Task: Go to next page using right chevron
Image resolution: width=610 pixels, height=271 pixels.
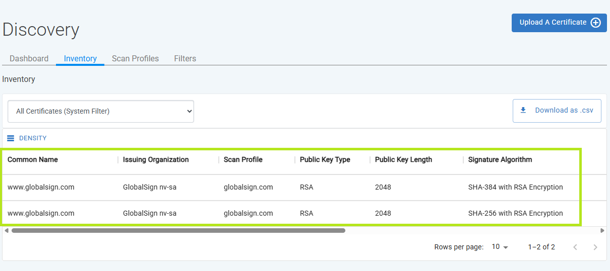Action: coord(595,247)
